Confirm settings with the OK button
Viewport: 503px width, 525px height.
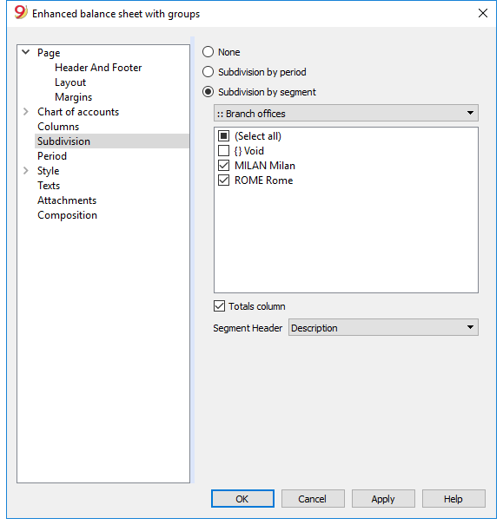[242, 499]
